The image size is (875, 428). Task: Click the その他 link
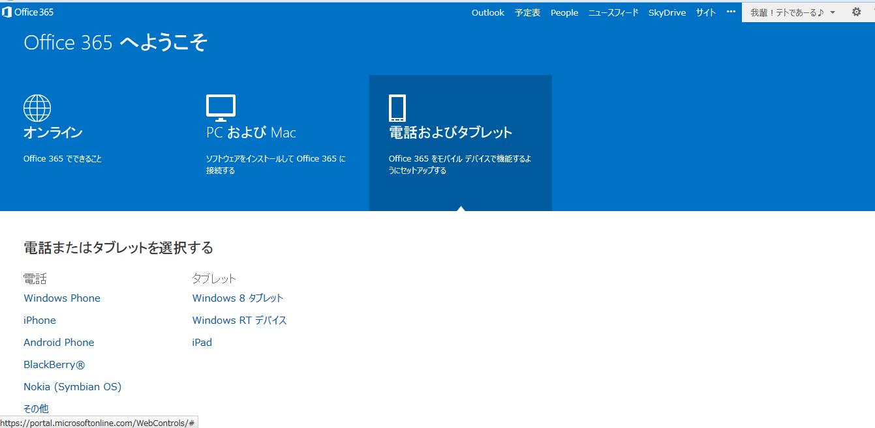click(36, 408)
